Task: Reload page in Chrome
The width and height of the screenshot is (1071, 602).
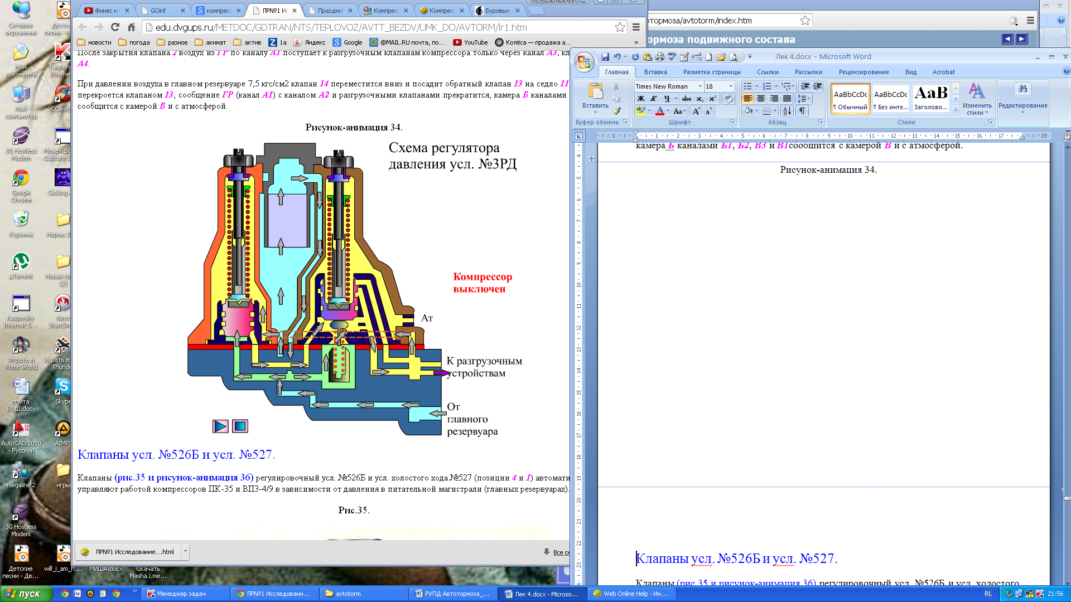Action: click(115, 27)
